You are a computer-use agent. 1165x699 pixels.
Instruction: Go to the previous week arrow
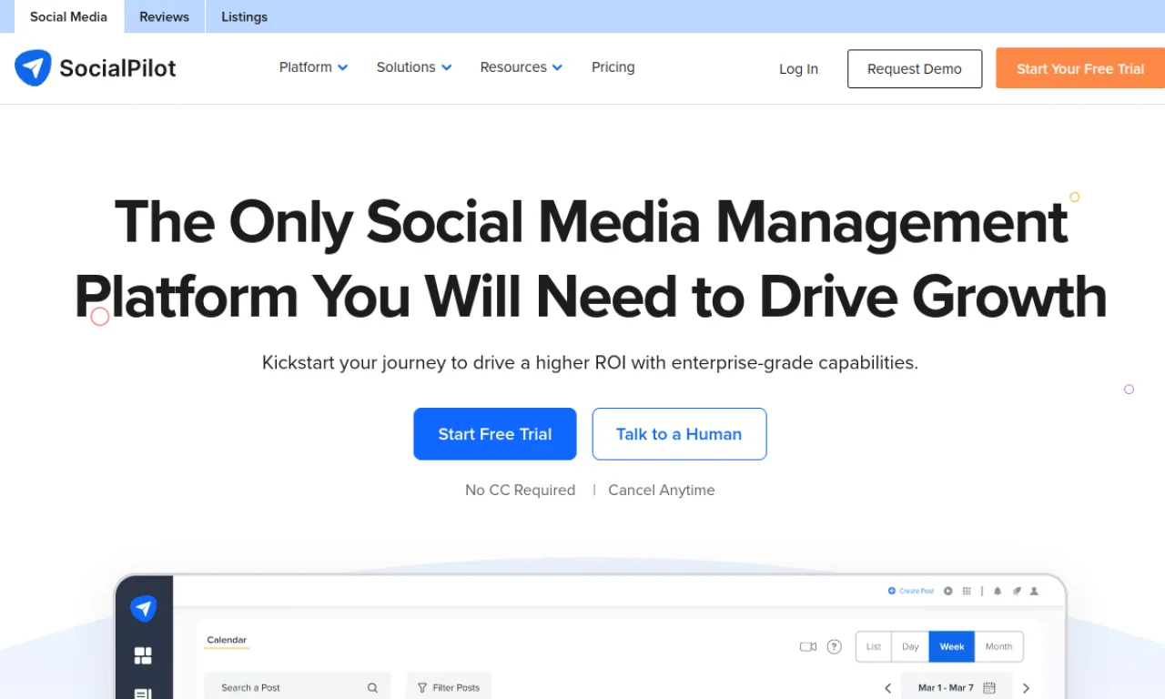point(887,689)
